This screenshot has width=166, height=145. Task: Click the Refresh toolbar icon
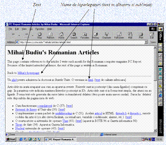coord(50,36)
